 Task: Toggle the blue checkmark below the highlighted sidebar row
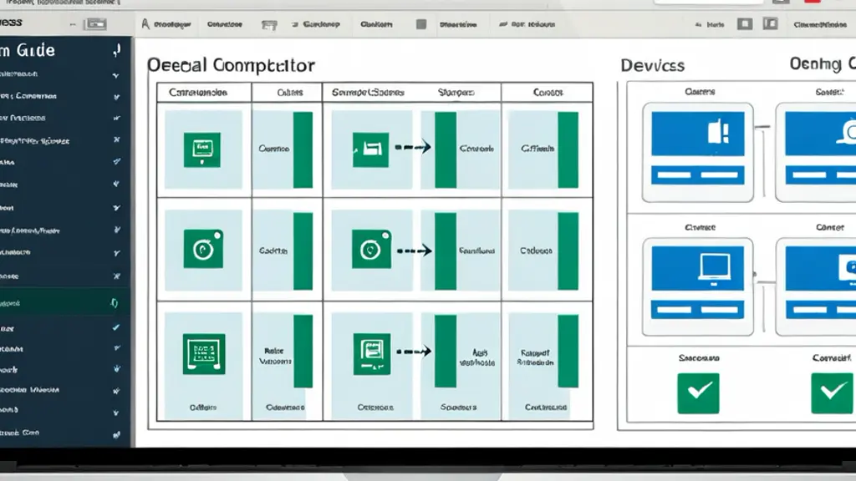tap(115, 327)
